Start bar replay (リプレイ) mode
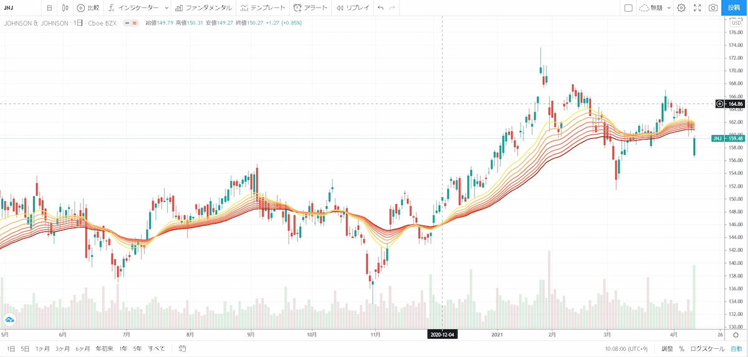 click(352, 8)
